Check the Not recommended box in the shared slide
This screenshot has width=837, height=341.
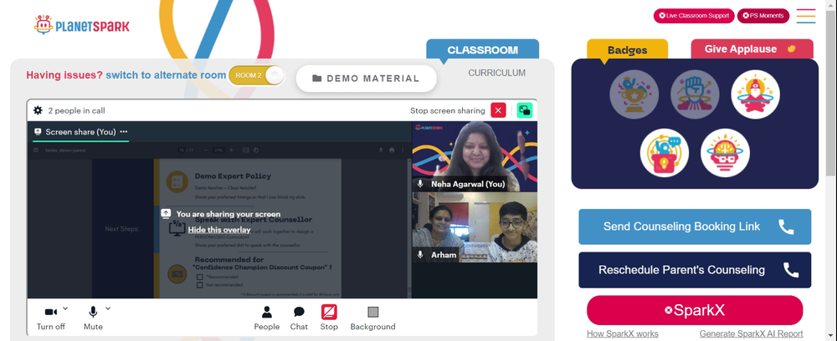[199, 285]
